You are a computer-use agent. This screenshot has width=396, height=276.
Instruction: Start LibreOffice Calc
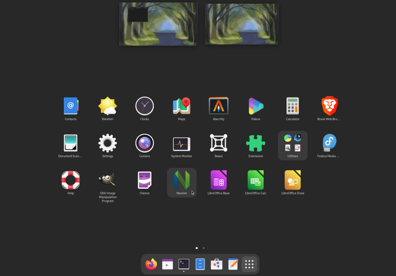[255, 180]
